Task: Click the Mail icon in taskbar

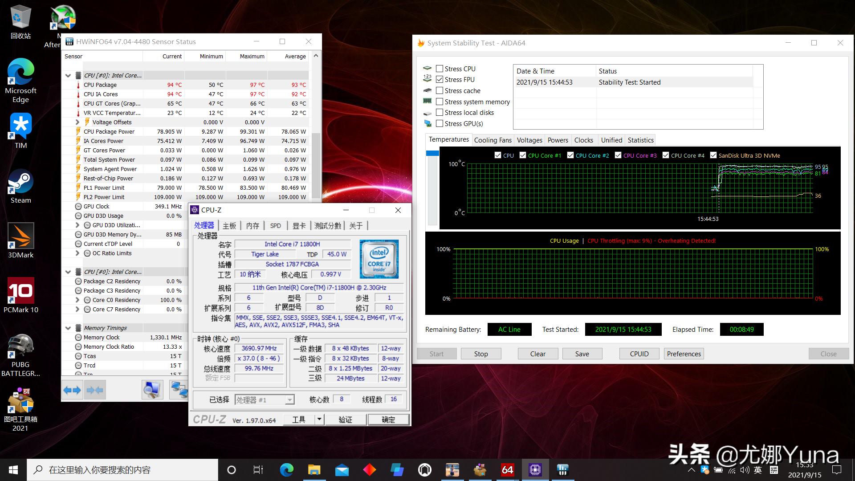Action: pos(342,470)
